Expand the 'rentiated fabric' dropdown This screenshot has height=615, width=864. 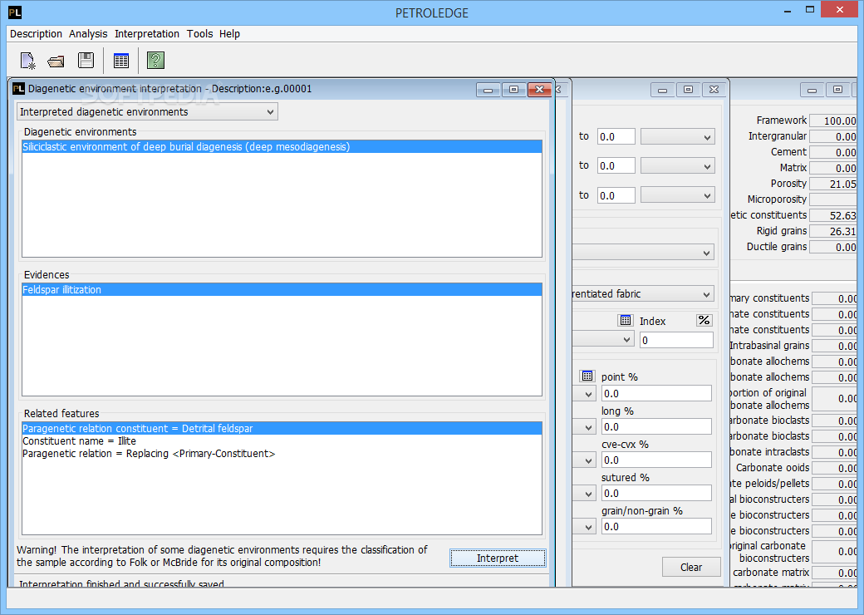pos(643,293)
